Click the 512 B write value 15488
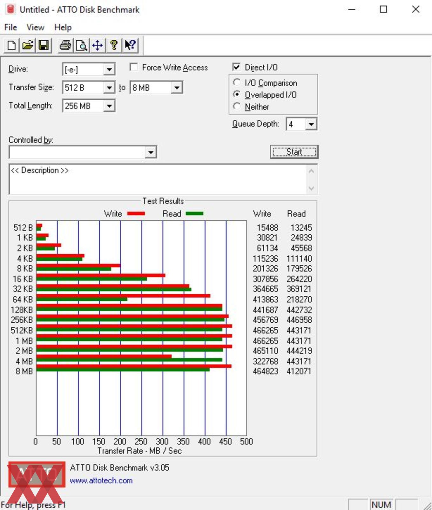The image size is (432, 510). pyautogui.click(x=267, y=228)
